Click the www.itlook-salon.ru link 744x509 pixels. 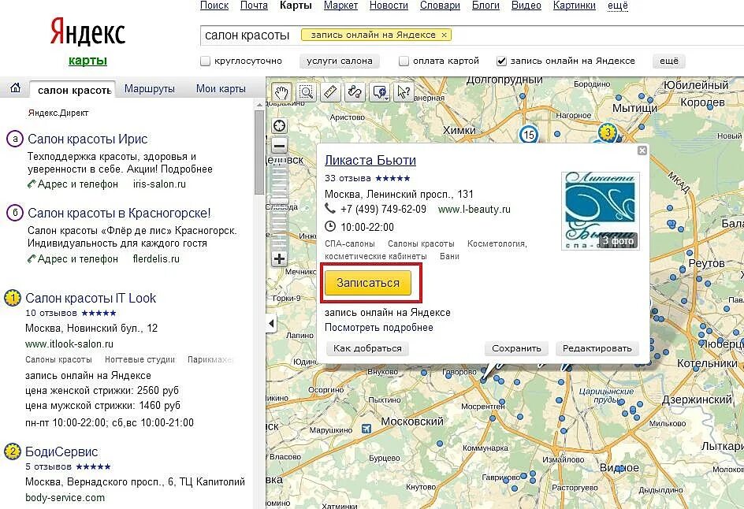[69, 344]
